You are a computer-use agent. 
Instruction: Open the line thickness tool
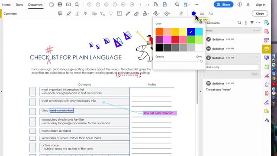(202, 13)
